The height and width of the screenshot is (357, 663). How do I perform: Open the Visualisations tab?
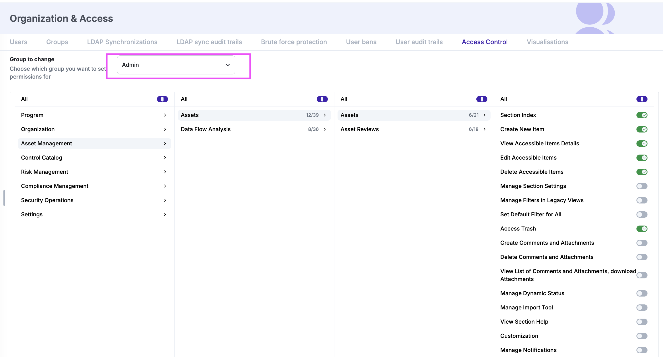(x=547, y=42)
